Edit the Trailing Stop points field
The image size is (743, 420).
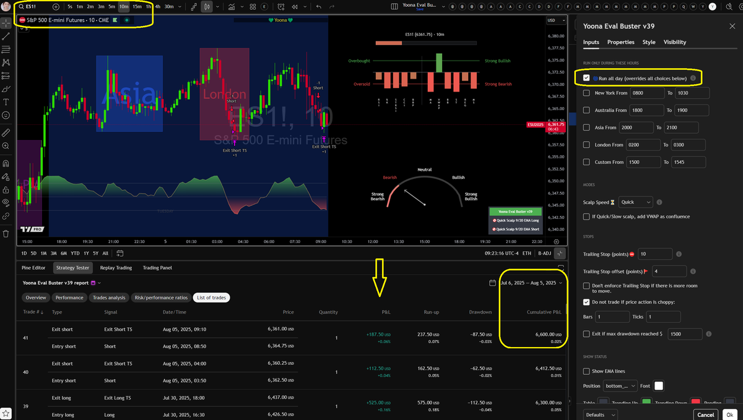[655, 254]
